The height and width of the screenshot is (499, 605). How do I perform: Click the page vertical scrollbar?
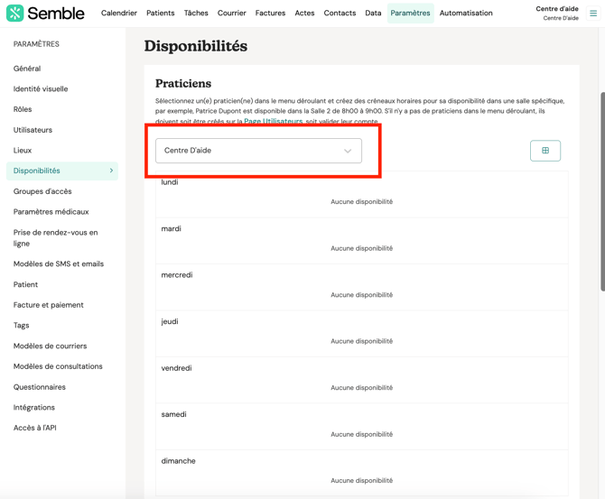point(602,189)
